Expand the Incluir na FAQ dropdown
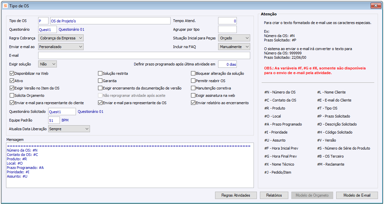384x204 pixels. point(234,47)
